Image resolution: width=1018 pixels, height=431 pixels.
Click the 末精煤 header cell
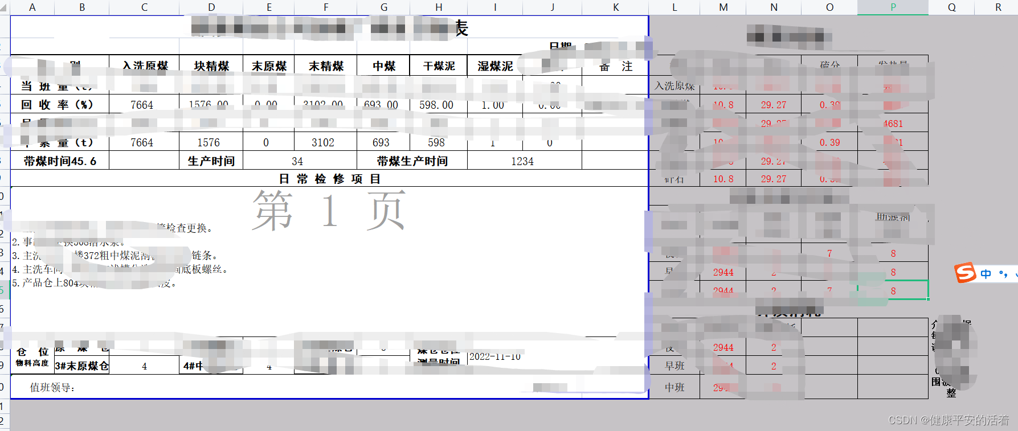(326, 66)
